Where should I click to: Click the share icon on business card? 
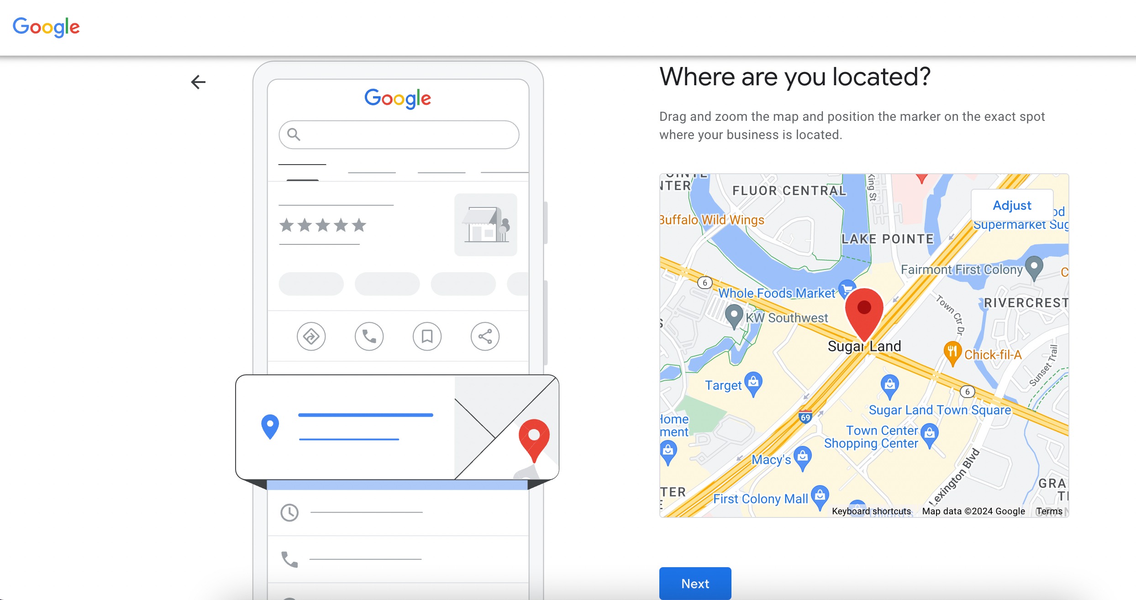[484, 335]
